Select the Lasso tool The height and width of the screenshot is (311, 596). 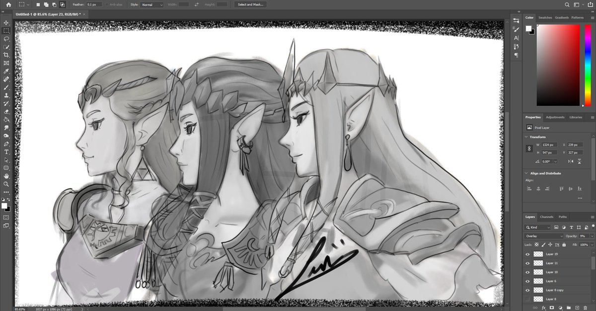pos(6,38)
